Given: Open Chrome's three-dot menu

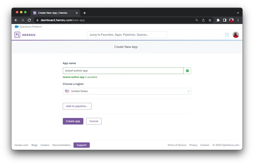Looking at the screenshot, I should coord(238,20).
